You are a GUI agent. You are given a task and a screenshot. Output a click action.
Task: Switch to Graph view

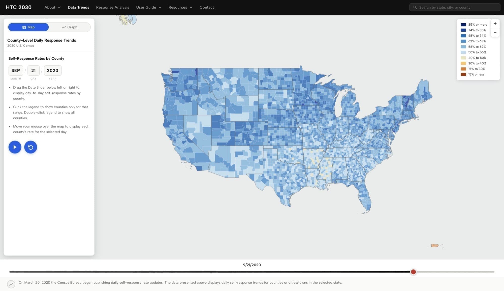[70, 27]
